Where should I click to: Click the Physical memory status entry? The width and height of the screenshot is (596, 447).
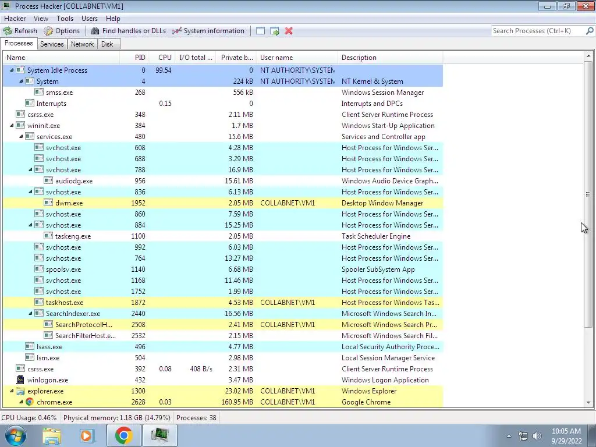(116, 418)
